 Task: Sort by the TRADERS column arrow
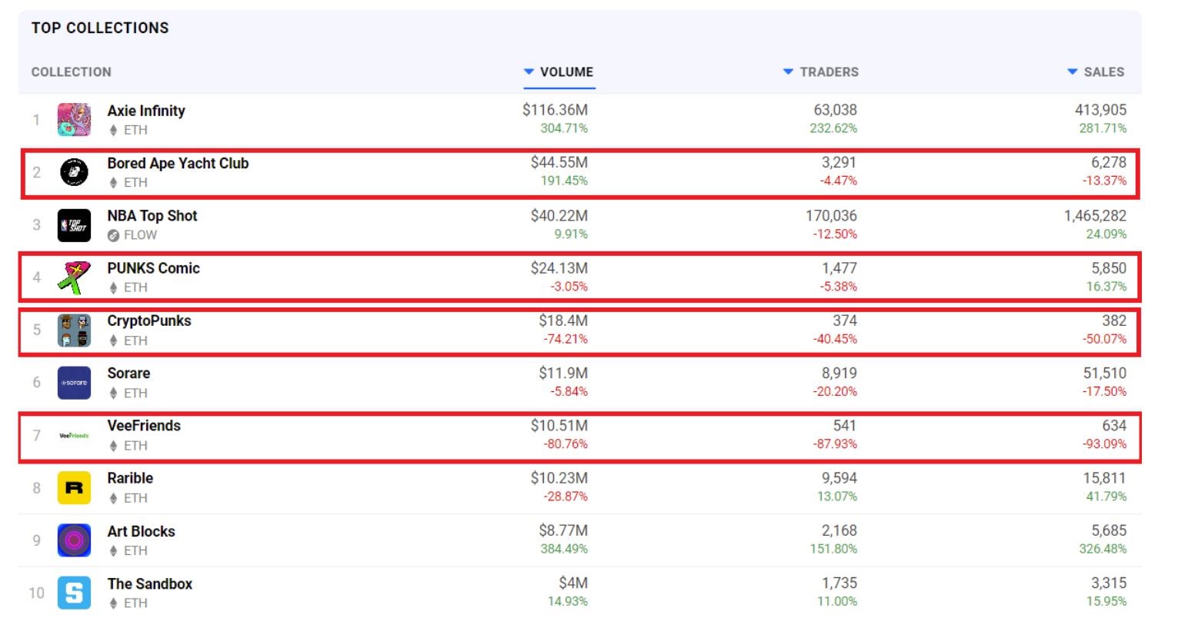(788, 71)
